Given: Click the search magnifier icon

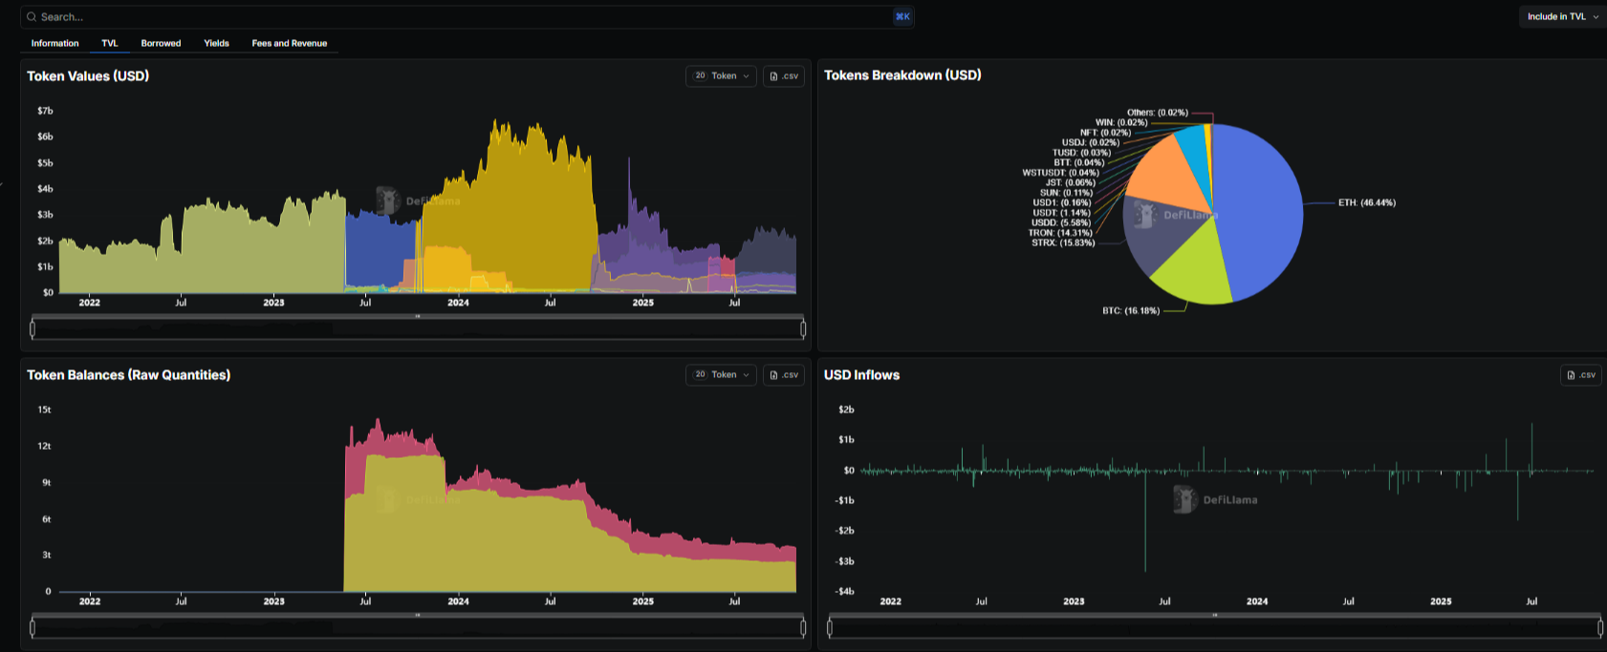Looking at the screenshot, I should [32, 17].
